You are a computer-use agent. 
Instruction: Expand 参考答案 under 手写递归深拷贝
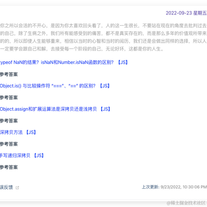pos(9,167)
